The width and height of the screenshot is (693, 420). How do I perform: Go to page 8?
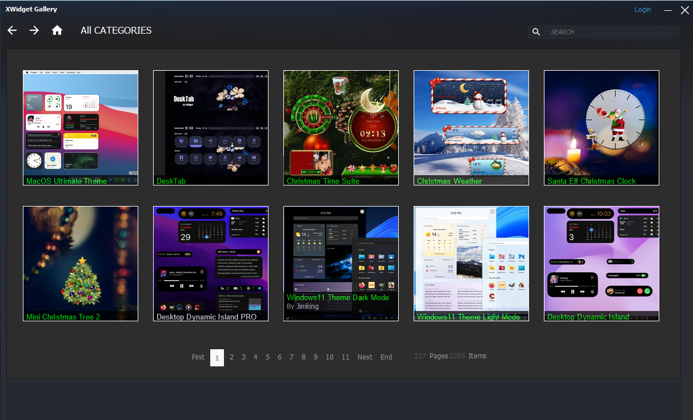pyautogui.click(x=303, y=357)
